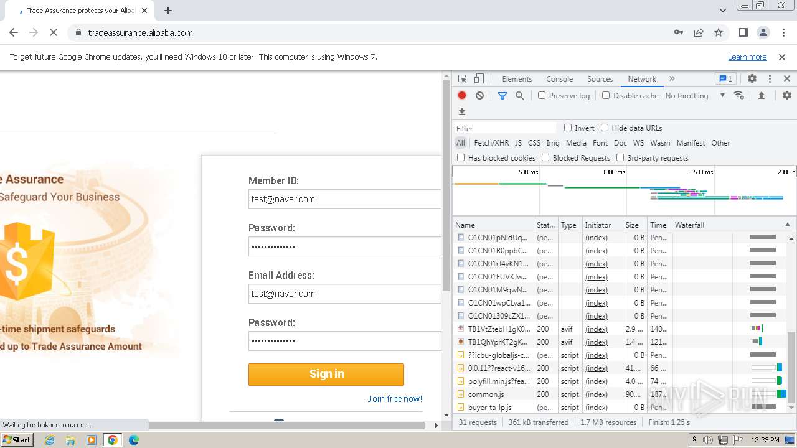This screenshot has height=448, width=797.
Task: Sort requests by Size column
Action: (x=634, y=225)
